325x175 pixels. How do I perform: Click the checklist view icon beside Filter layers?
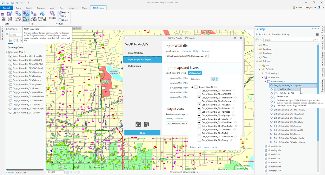pyautogui.click(x=217, y=79)
